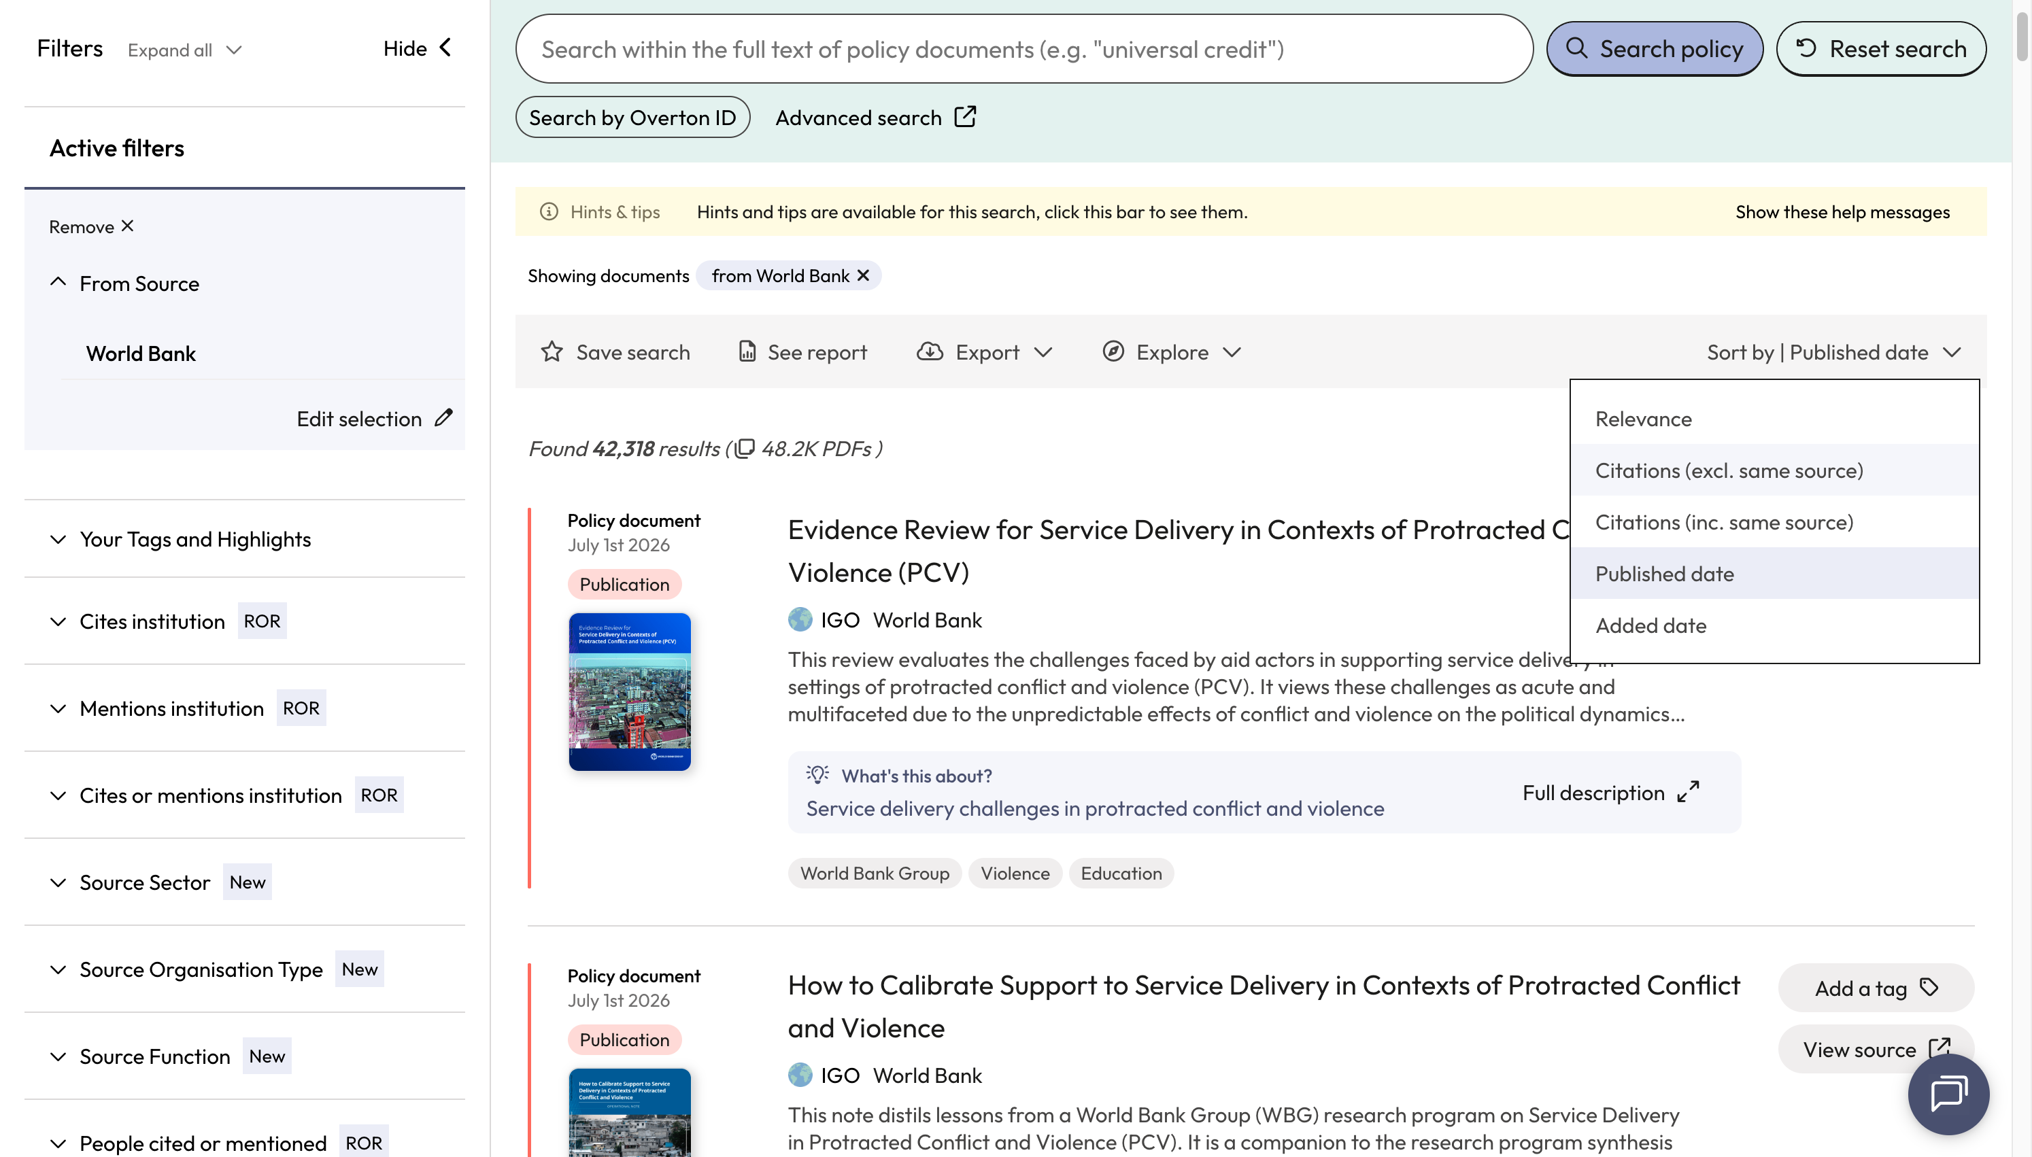This screenshot has height=1157, width=2032.
Task: Select Added date sort option
Action: (x=1774, y=625)
